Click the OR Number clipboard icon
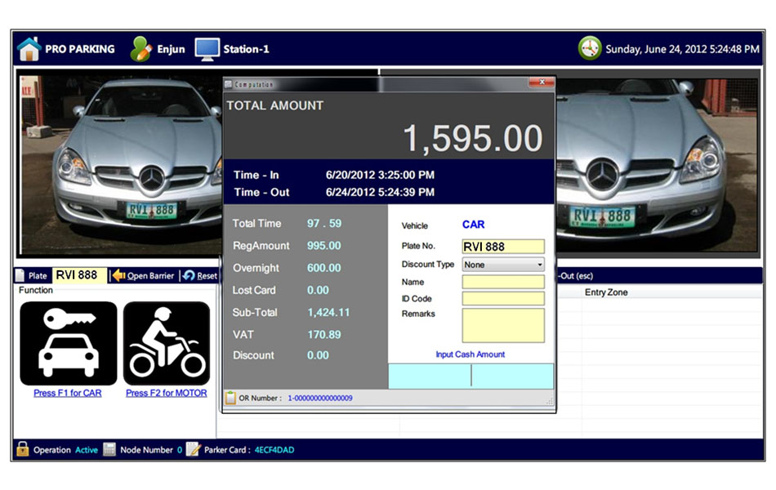Viewport: 776px width, 490px height. point(230,398)
